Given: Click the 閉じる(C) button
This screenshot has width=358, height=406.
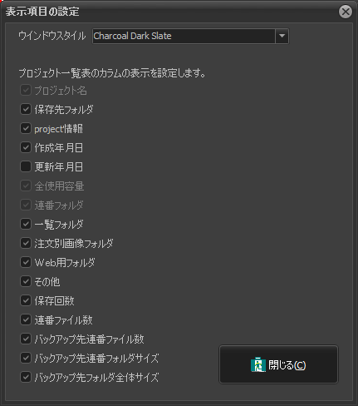Looking at the screenshot, I should 278,364.
